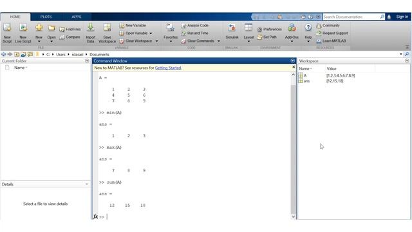The width and height of the screenshot is (412, 232).
Task: Expand the Layout dropdown arrow
Action: click(x=248, y=41)
